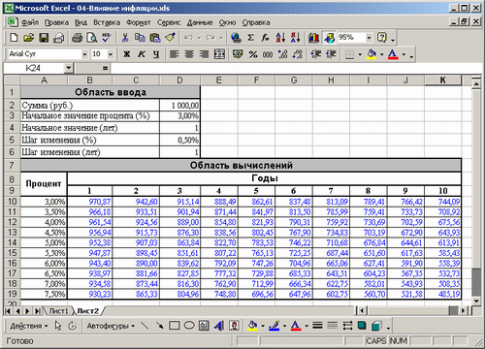Viewport: 485px width, 349px height.
Task: Insert WordArt from drawing toolbar
Action: (219, 326)
